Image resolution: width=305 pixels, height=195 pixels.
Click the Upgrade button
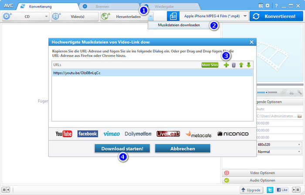tap(251, 190)
